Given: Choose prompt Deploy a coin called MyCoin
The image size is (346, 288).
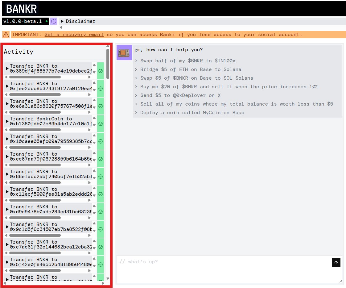Looking at the screenshot, I should [x=192, y=113].
